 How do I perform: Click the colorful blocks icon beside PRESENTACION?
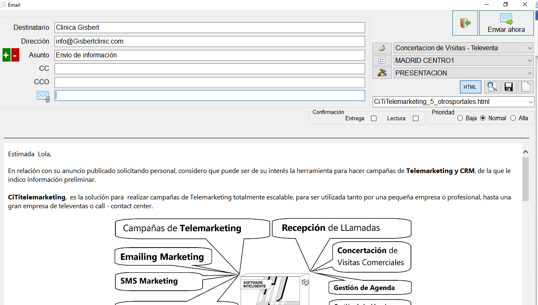(382, 73)
